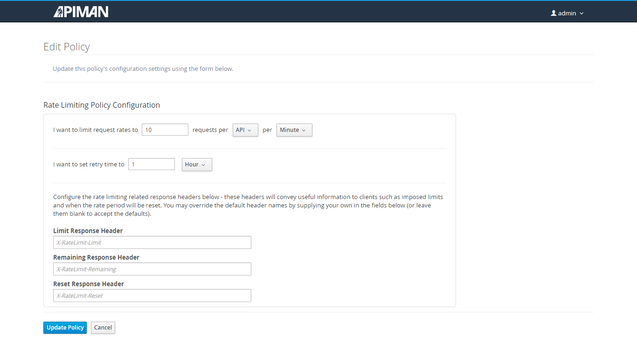Focus the request rate field showing 10
This screenshot has width=637, height=358.
(x=165, y=130)
